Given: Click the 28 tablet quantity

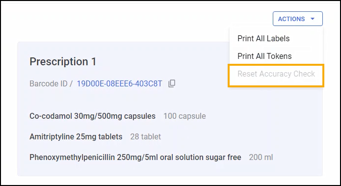Looking at the screenshot, I should [146, 137].
